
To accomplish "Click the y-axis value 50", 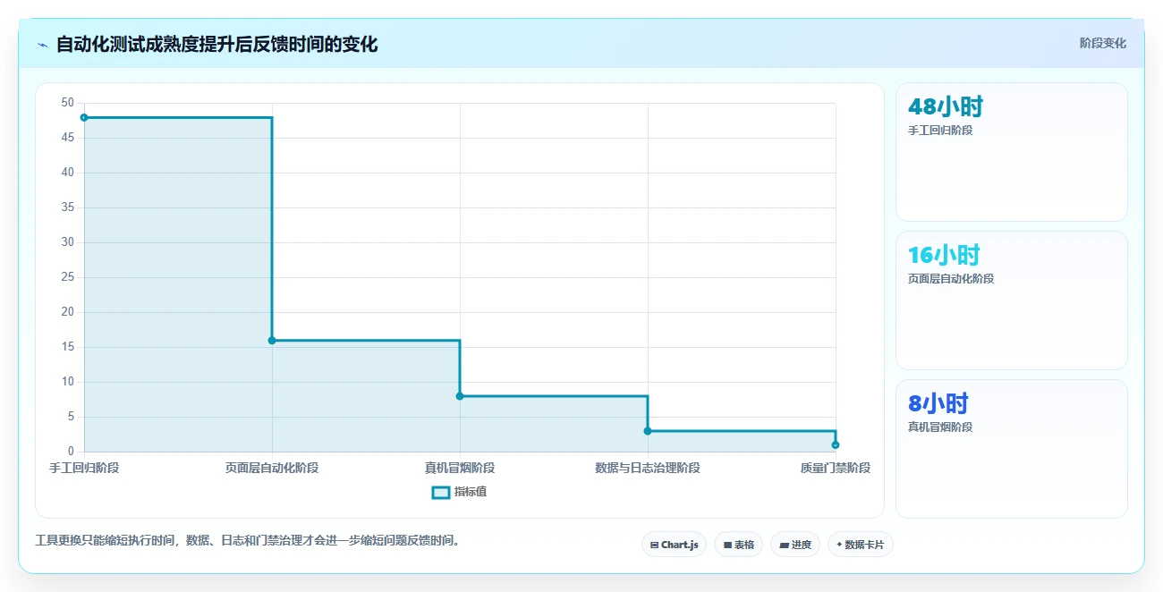I will point(68,103).
